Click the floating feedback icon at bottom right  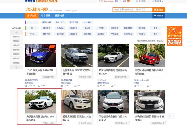tap(170, 116)
